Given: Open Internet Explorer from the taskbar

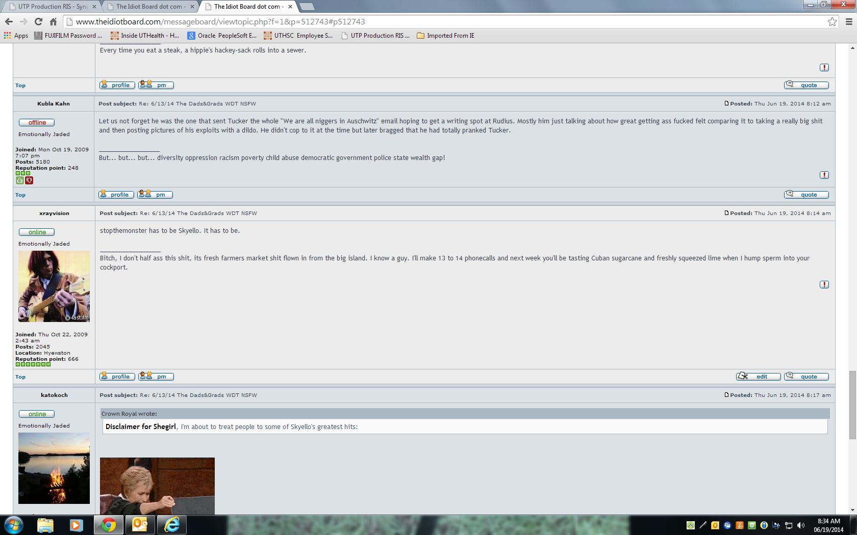Looking at the screenshot, I should point(171,525).
